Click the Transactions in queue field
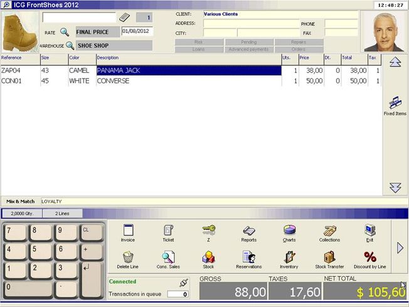The width and height of the screenshot is (409, 307). [x=178, y=294]
